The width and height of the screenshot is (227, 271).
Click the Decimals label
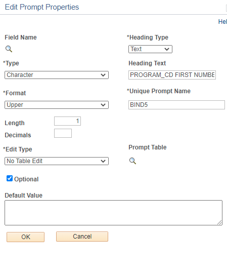18,135
